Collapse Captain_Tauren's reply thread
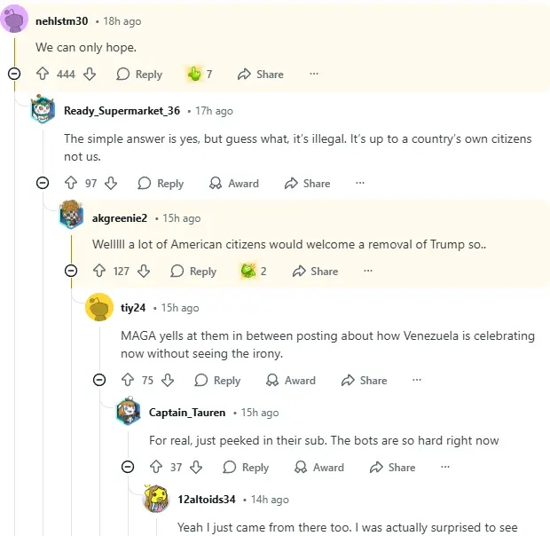Viewport: 550px width, 536px height. point(128,468)
